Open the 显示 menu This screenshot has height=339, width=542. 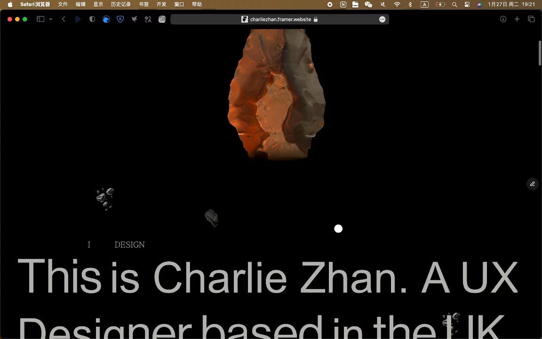tap(98, 5)
